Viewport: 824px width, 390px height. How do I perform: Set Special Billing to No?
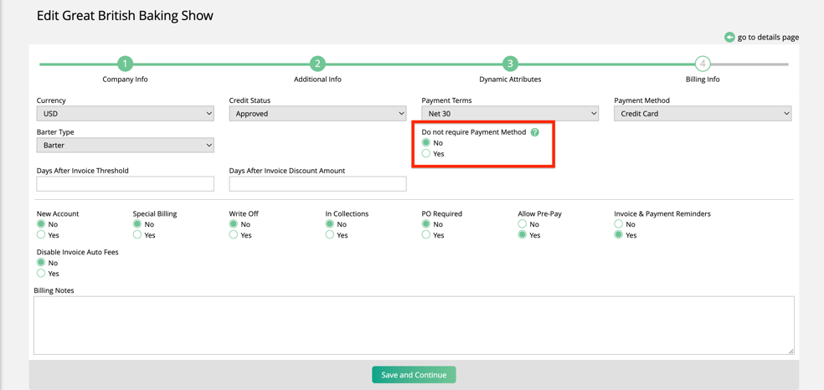point(137,224)
